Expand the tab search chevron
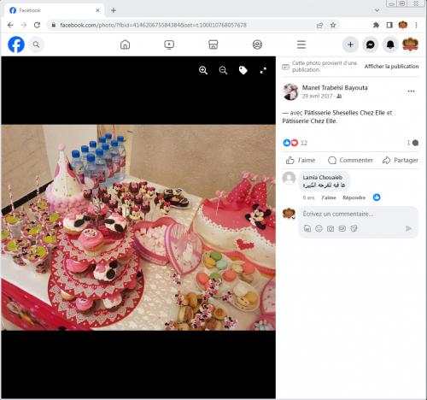 (377, 10)
